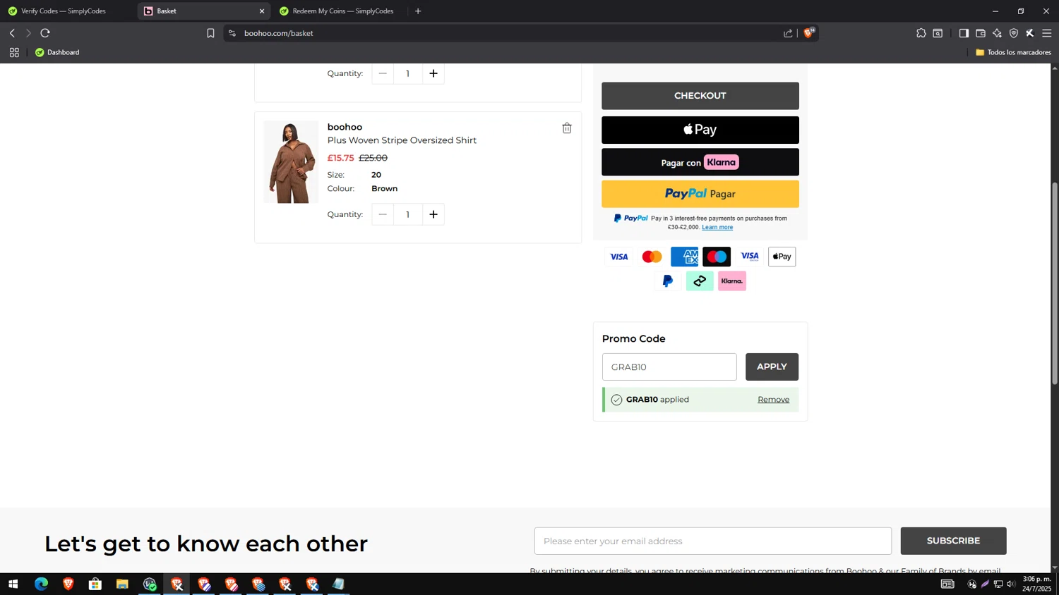Image resolution: width=1059 pixels, height=595 pixels.
Task: Pay with PayPal Pagar button
Action: [x=700, y=194]
